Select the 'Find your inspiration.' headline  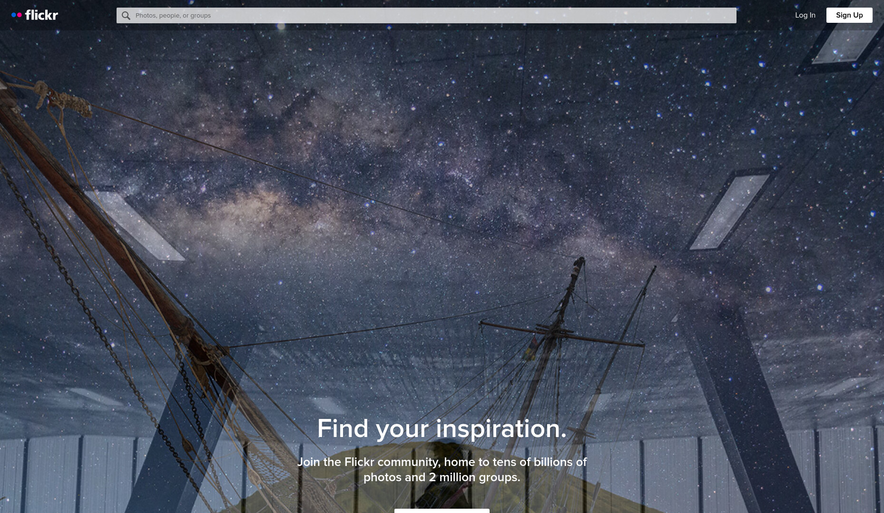click(x=442, y=428)
